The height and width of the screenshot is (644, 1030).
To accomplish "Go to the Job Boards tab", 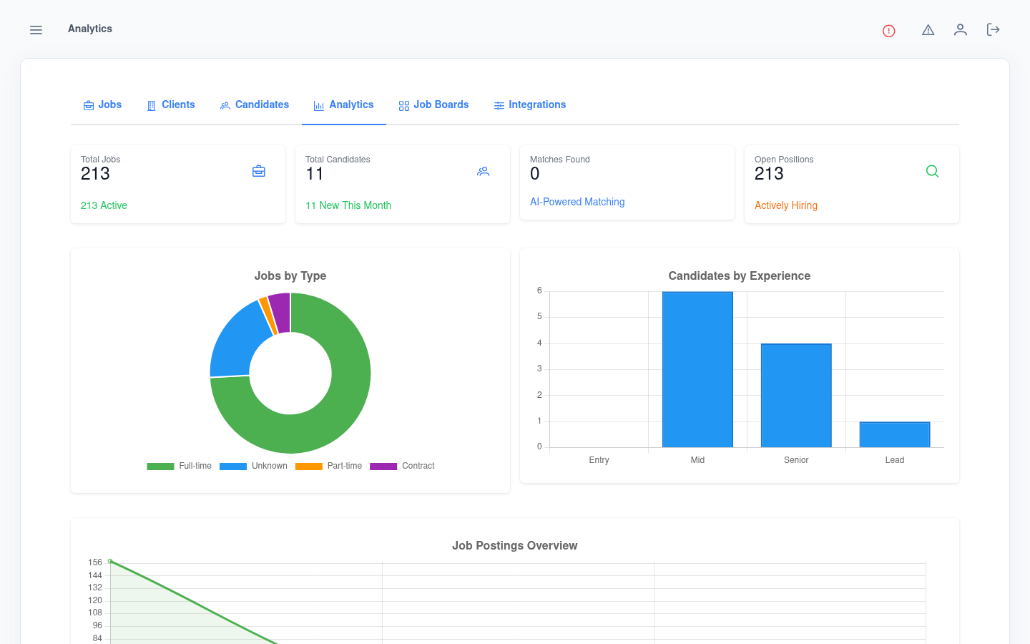I will click(x=433, y=104).
